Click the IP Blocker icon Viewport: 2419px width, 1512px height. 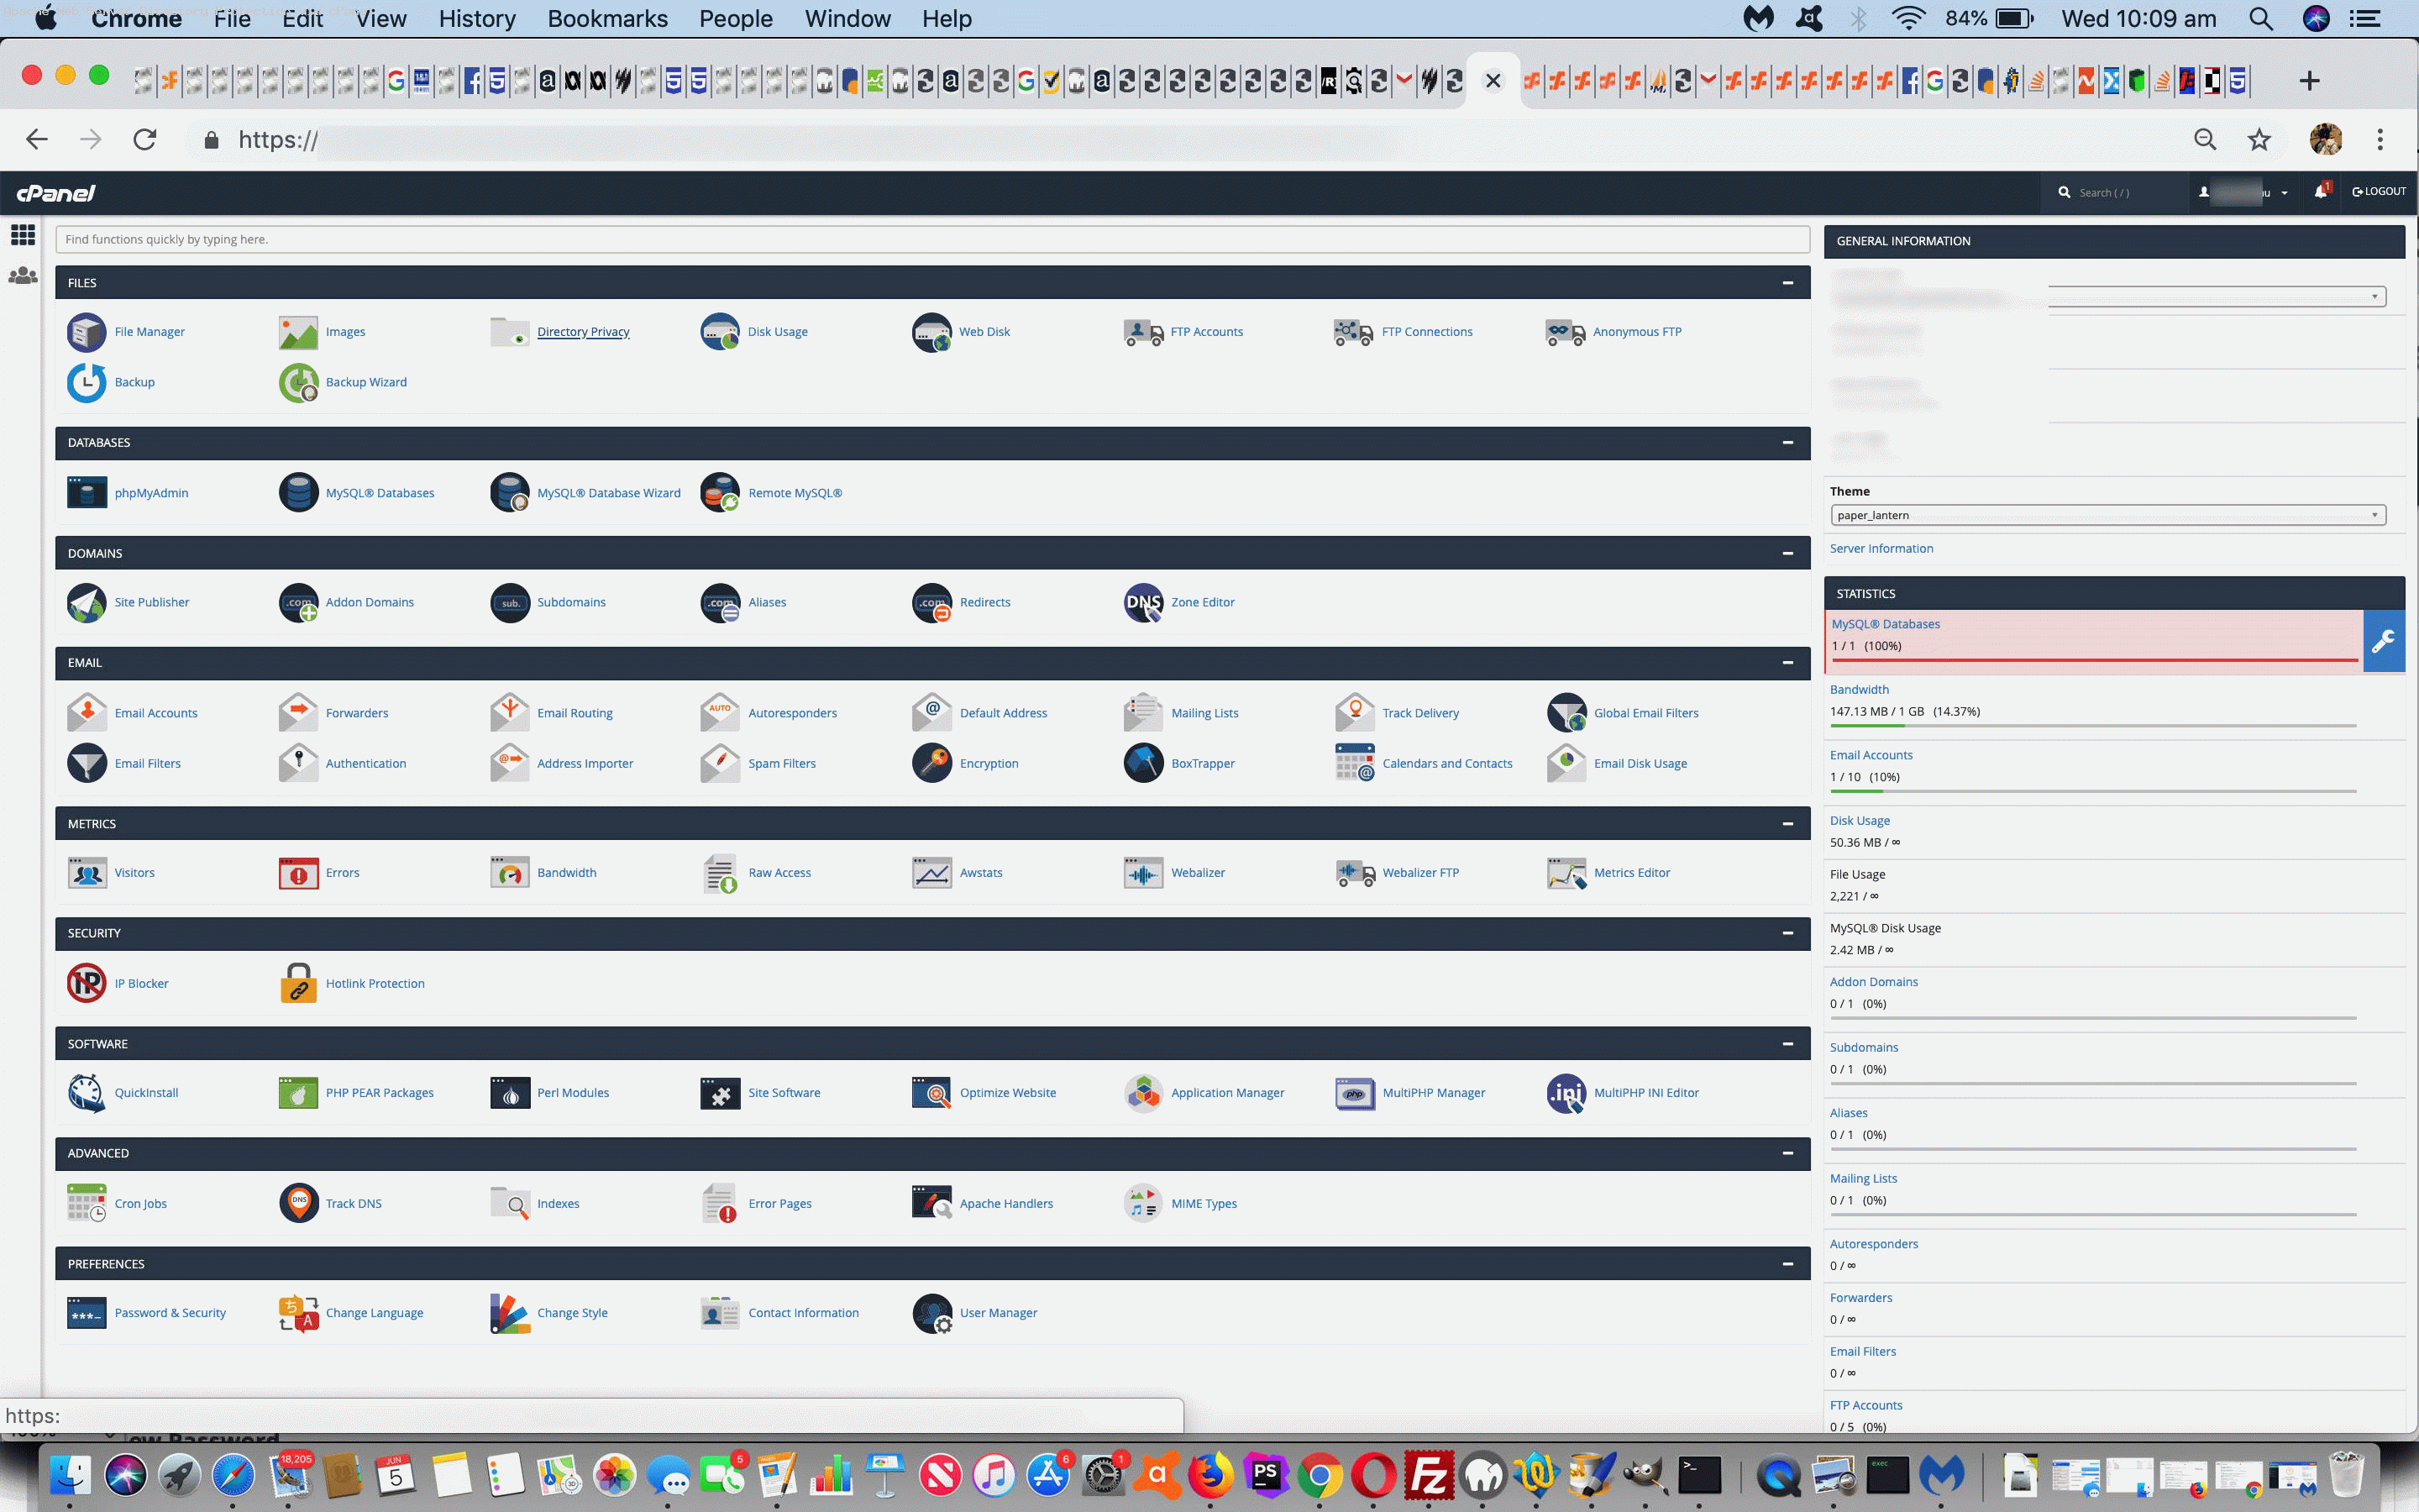point(86,983)
